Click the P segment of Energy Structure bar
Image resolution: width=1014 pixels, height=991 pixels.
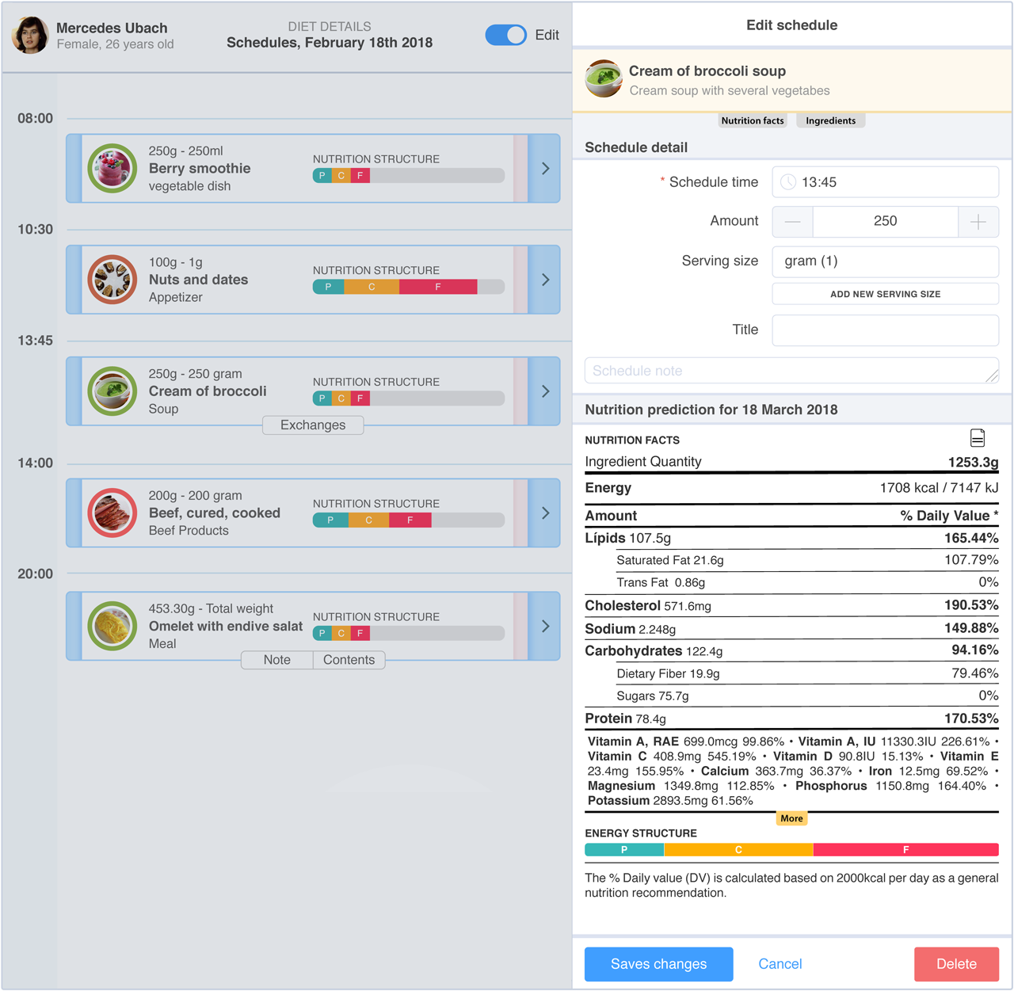(624, 850)
